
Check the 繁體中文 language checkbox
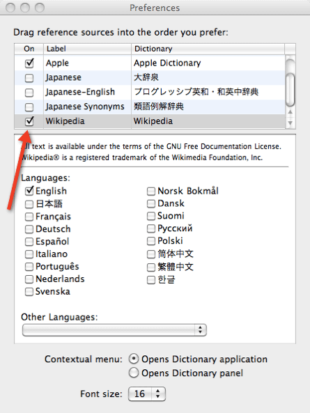(151, 267)
